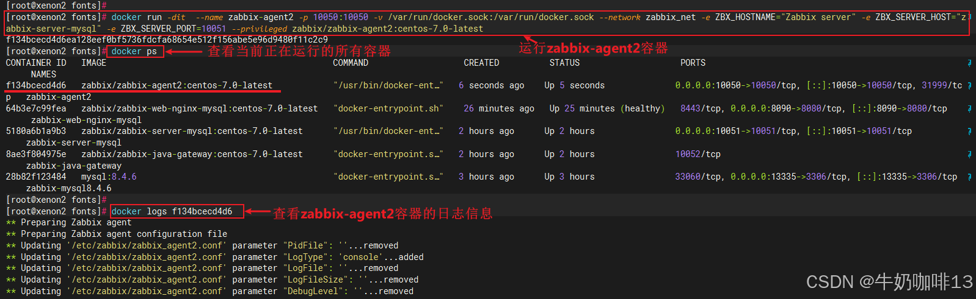Image resolution: width=976 pixels, height=299 pixels.
Task: Click the 'docker ps' command text
Action: 134,51
